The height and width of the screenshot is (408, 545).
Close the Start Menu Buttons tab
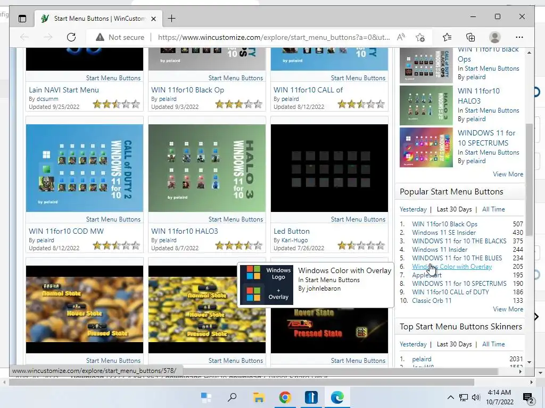click(x=154, y=19)
